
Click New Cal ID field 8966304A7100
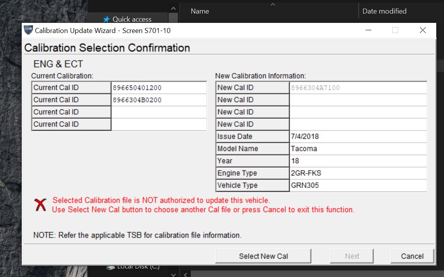click(358, 88)
